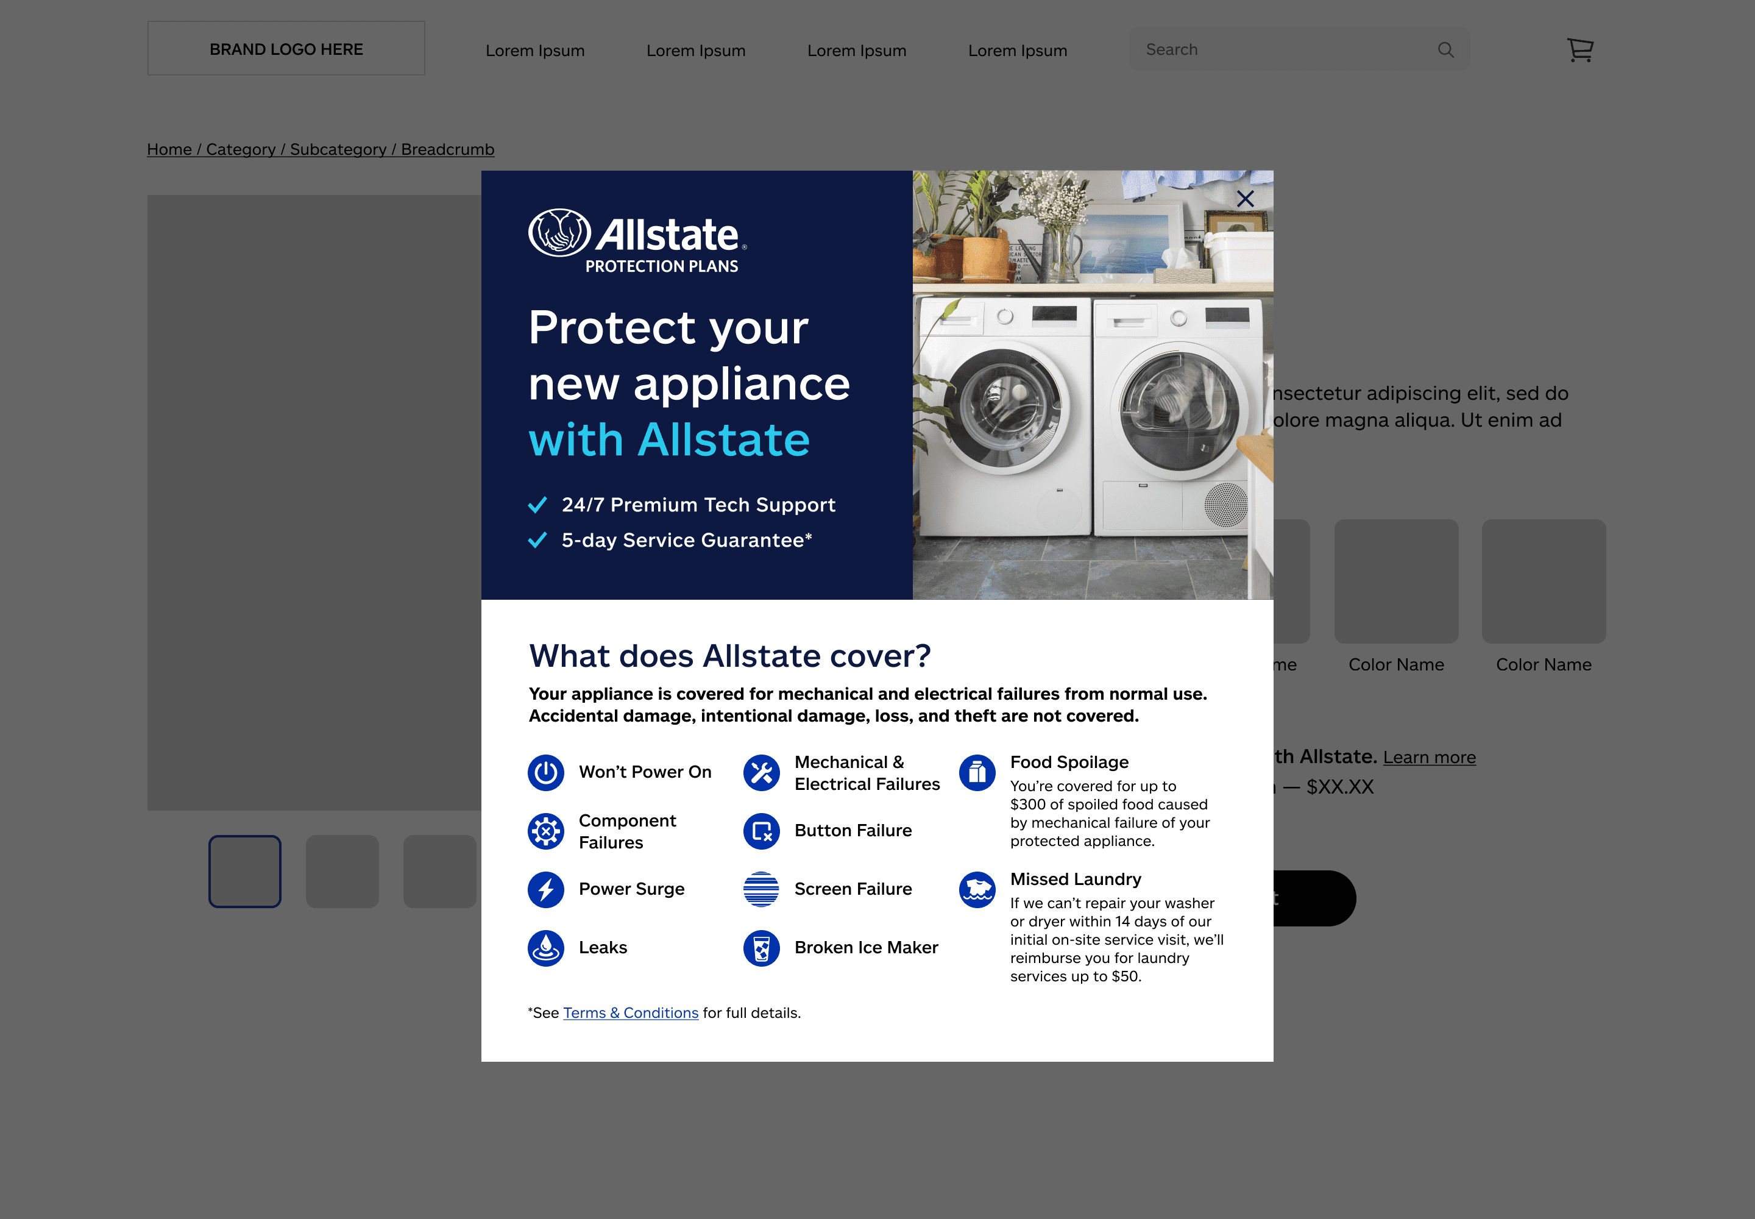The width and height of the screenshot is (1755, 1219).
Task: Click the 'Power Surge' label
Action: click(631, 889)
